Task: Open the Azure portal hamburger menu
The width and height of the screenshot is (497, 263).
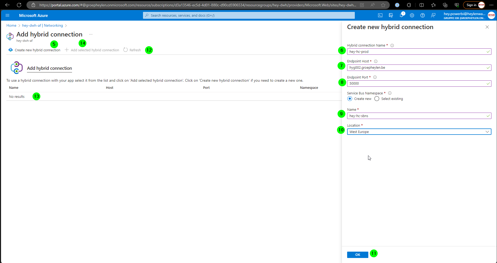Action: point(7,15)
